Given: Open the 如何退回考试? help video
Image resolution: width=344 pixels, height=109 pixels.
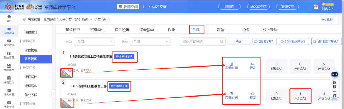Looking at the screenshot, I should click(327, 41).
